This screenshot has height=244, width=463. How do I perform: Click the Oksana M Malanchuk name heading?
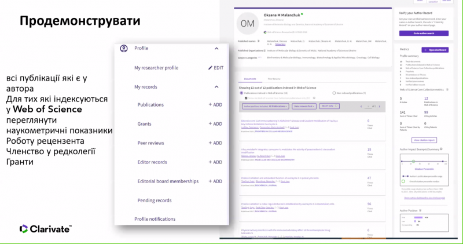[282, 15]
